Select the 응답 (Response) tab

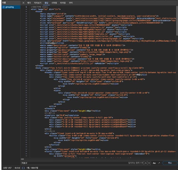[46, 3]
